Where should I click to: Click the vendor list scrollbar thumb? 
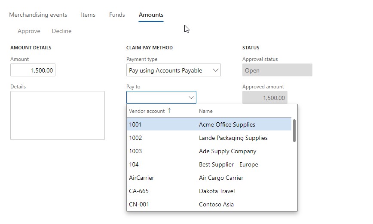click(x=294, y=130)
